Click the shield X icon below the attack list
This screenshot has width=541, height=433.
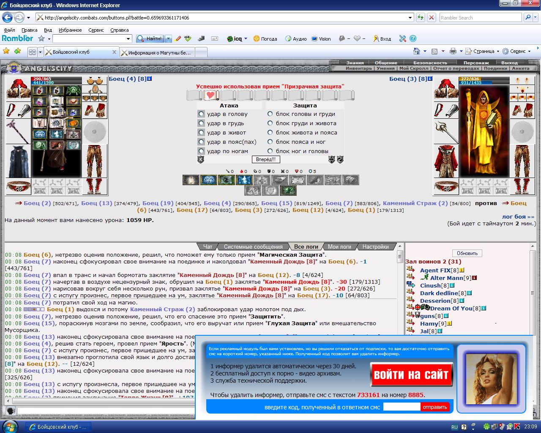point(201,159)
